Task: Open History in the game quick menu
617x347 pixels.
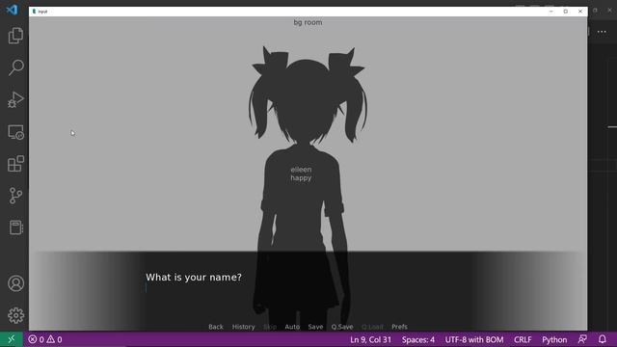Action: [243, 327]
